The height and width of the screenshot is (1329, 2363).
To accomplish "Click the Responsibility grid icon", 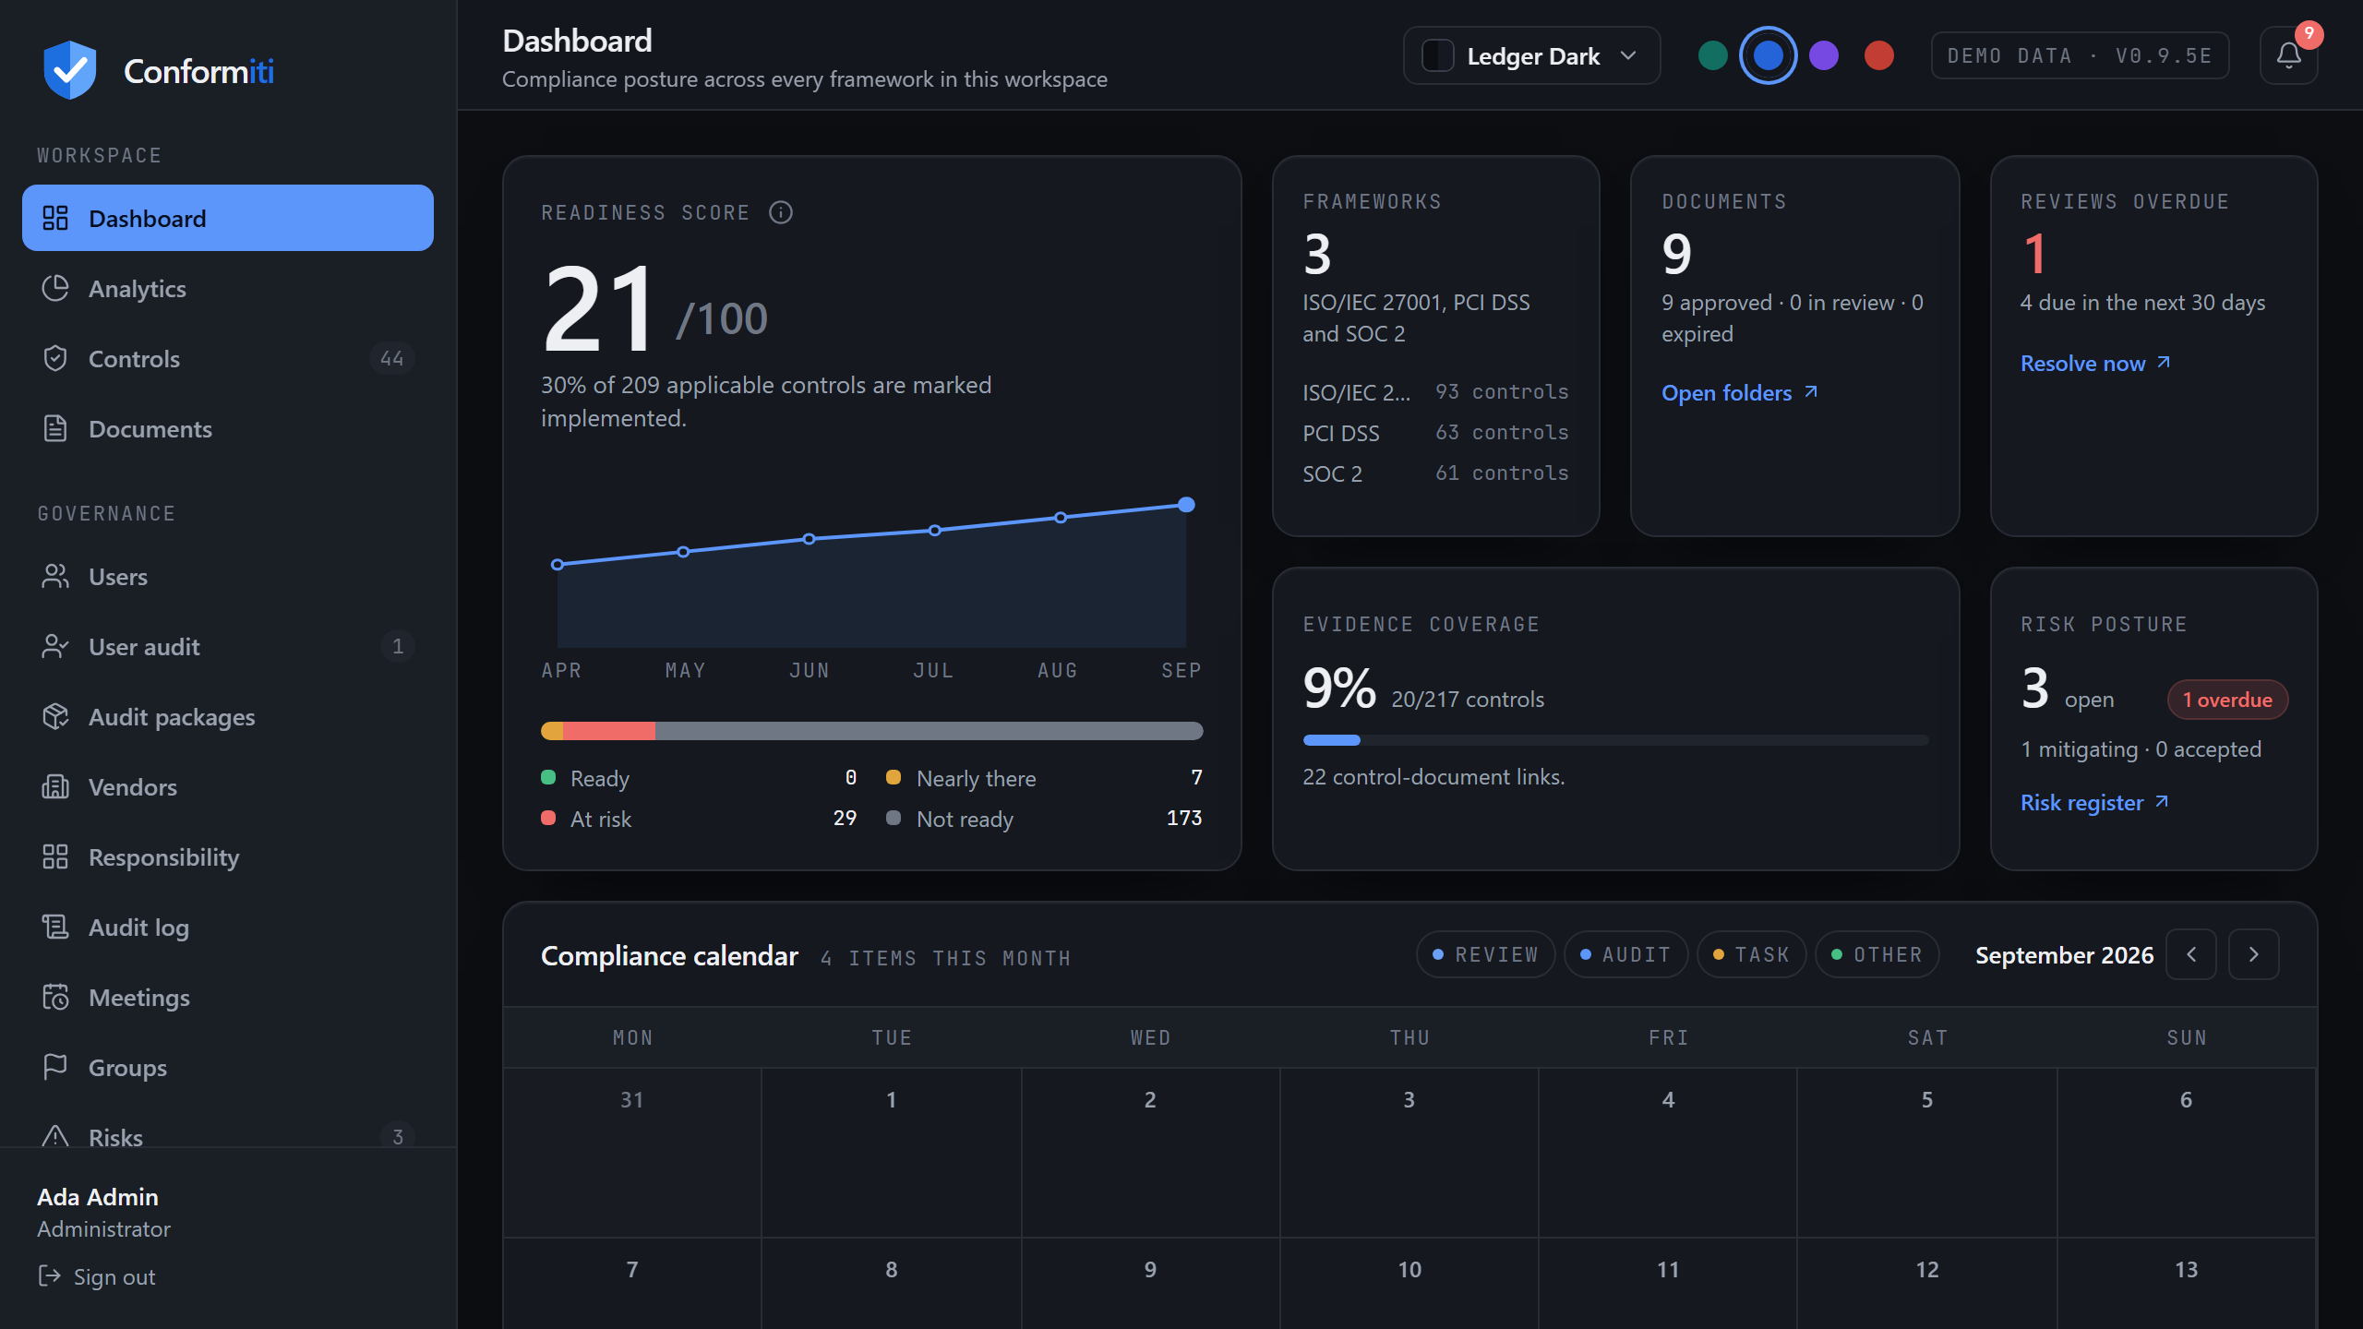I will [x=55, y=856].
